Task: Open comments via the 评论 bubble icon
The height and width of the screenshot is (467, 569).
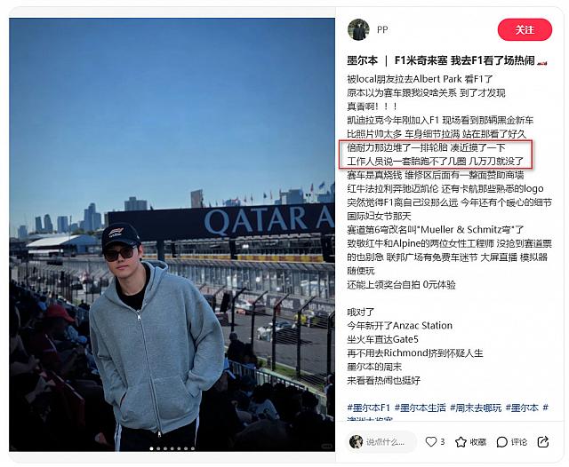Action: point(501,442)
